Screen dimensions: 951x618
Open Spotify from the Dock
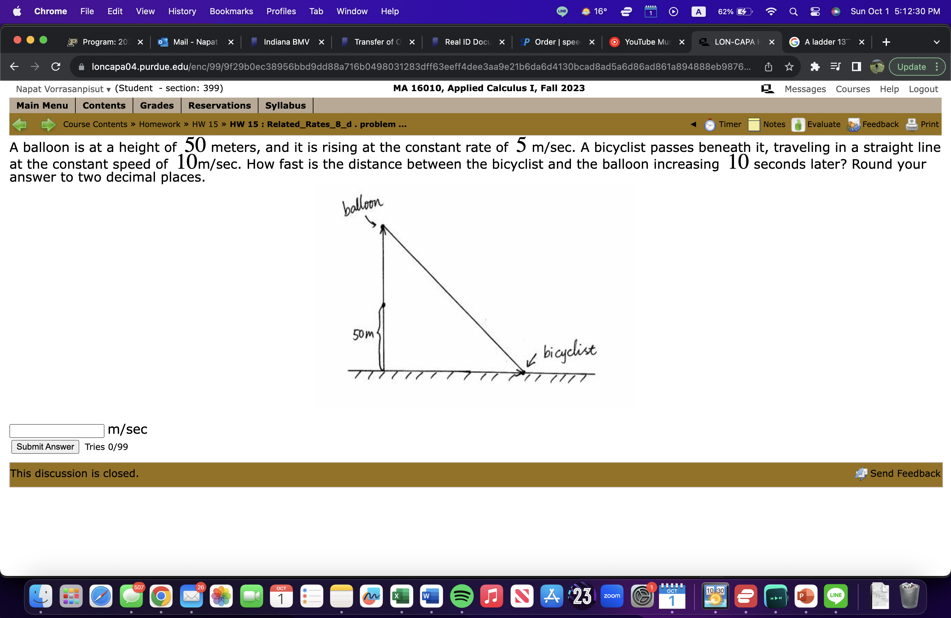click(462, 596)
